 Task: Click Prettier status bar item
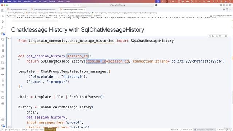pyautogui.click(x=220, y=130)
